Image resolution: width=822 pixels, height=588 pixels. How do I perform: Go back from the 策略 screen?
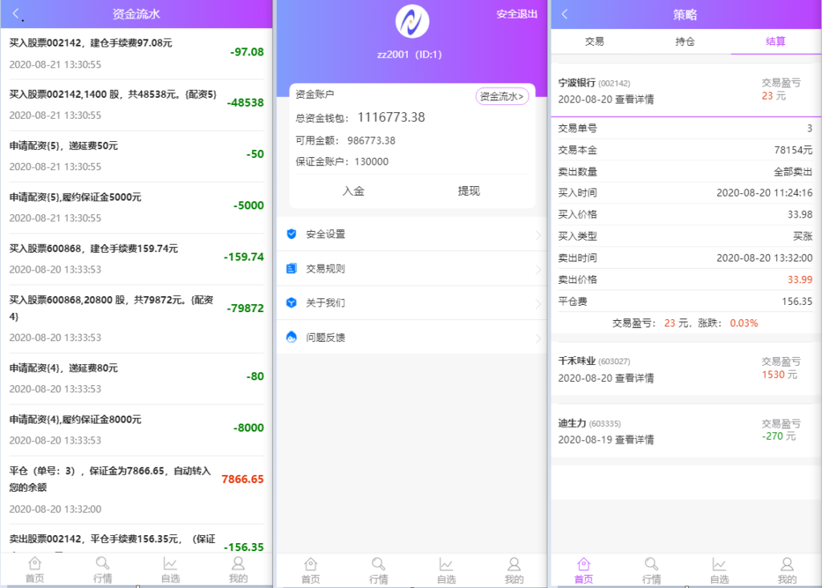pyautogui.click(x=564, y=14)
